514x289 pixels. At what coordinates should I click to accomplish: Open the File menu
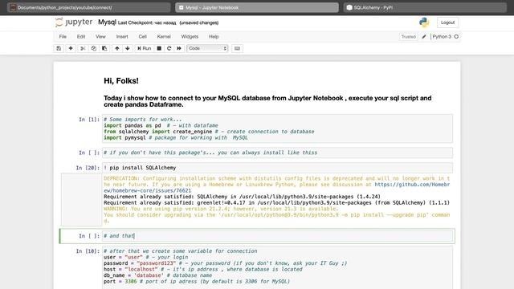point(63,37)
